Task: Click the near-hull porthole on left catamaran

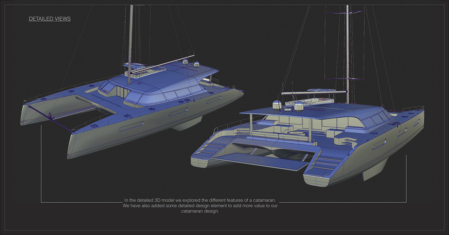Action: (x=131, y=126)
